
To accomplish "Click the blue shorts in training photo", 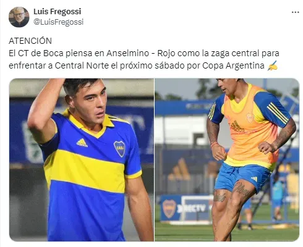I will coord(242,177).
